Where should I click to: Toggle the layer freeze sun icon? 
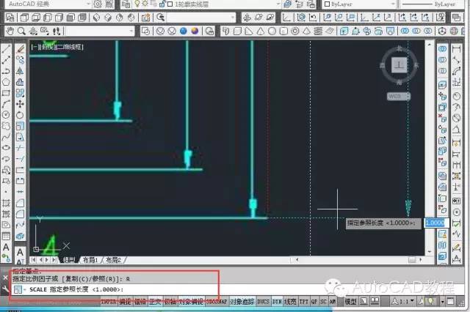tap(145, 4)
